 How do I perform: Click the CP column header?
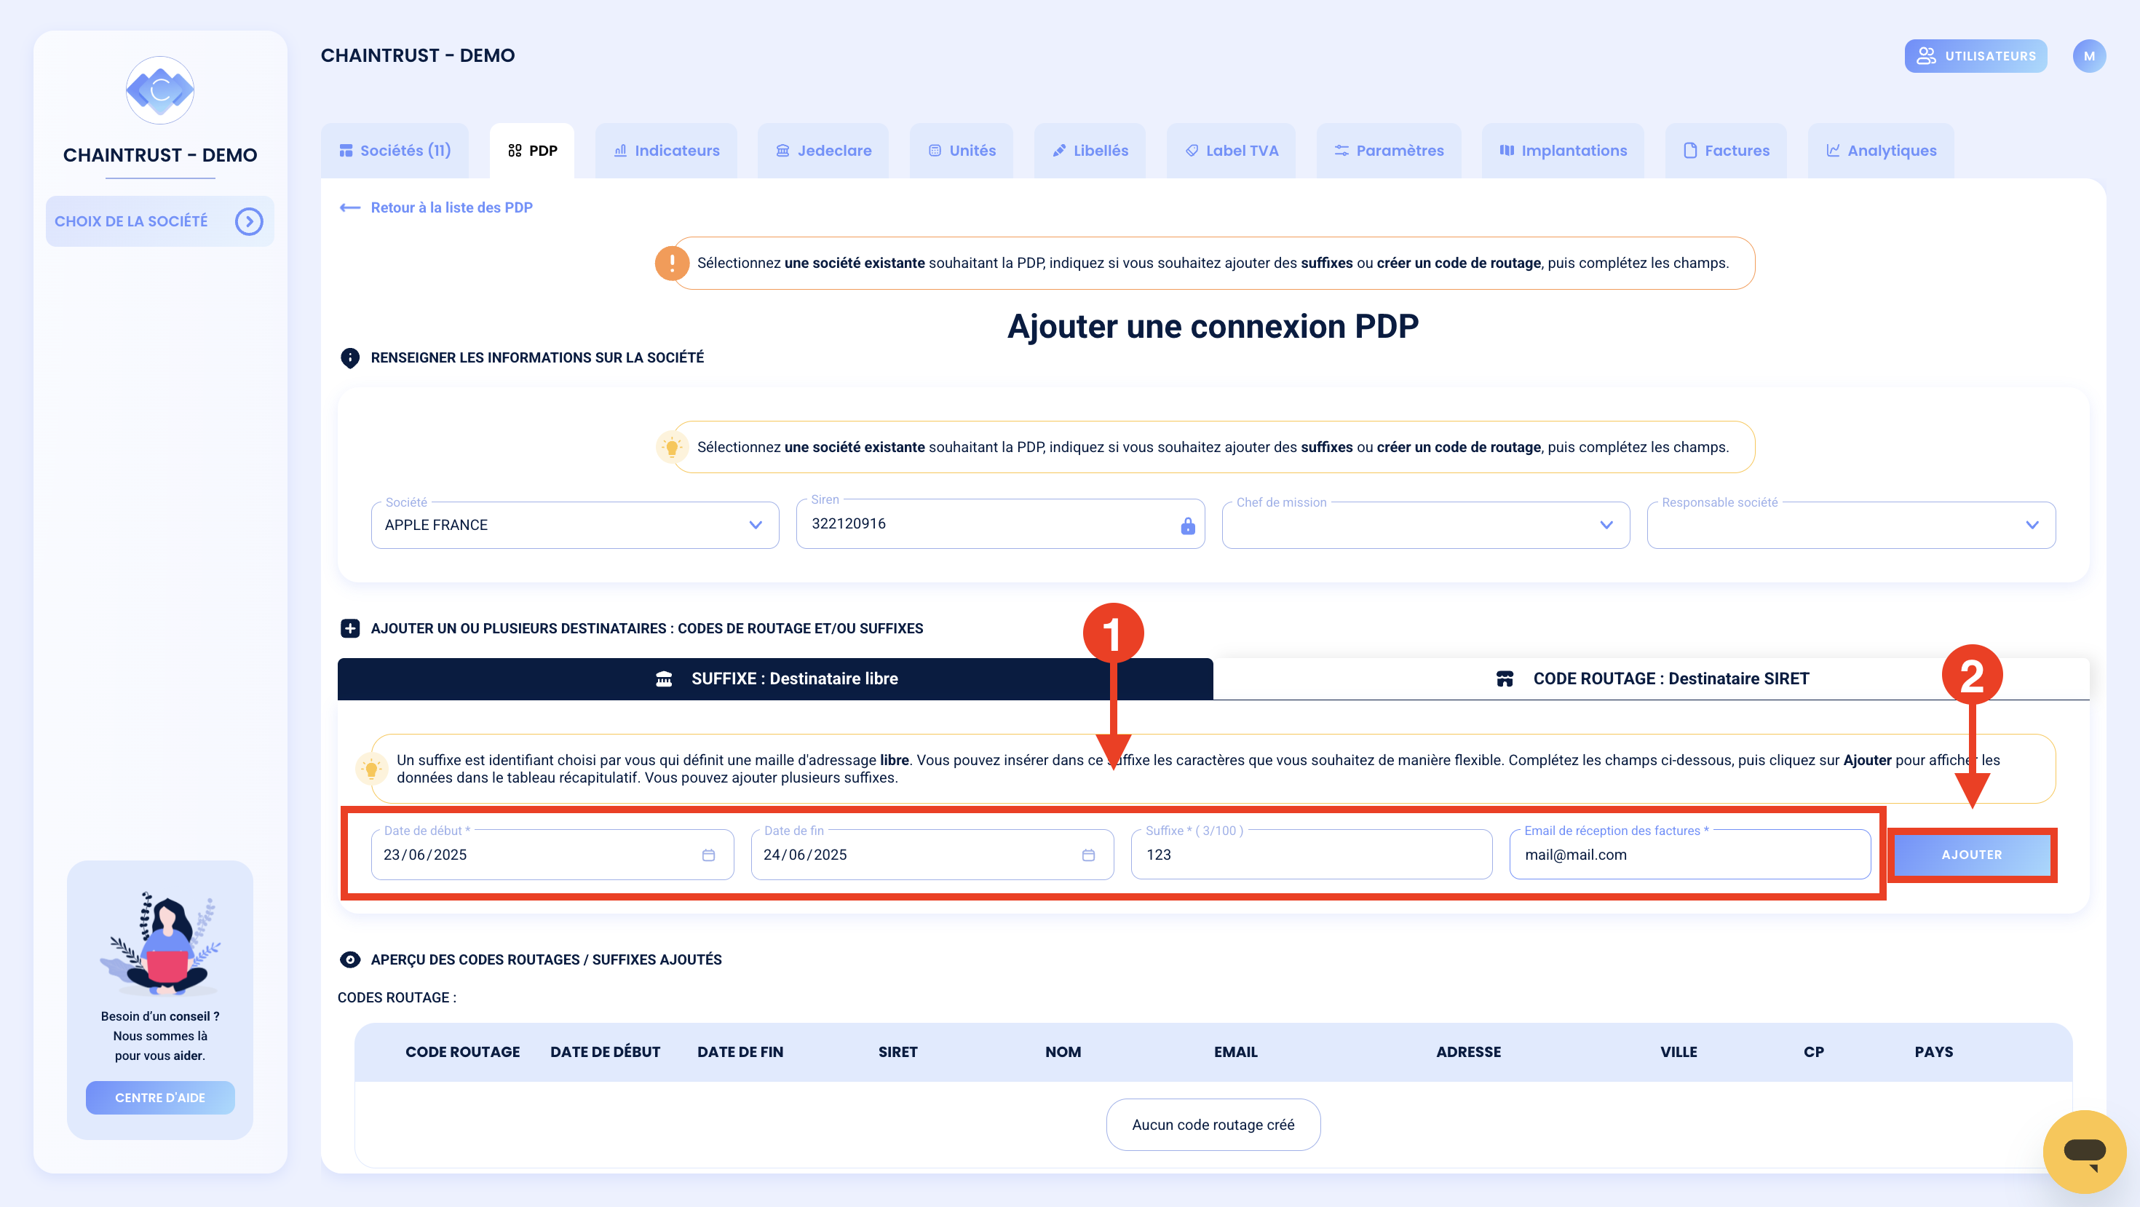click(x=1813, y=1053)
